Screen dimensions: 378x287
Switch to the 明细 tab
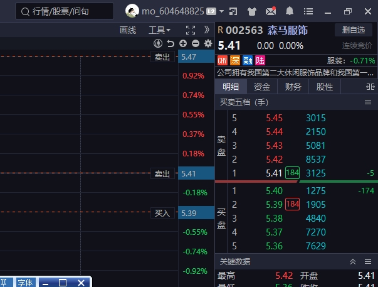click(231, 87)
